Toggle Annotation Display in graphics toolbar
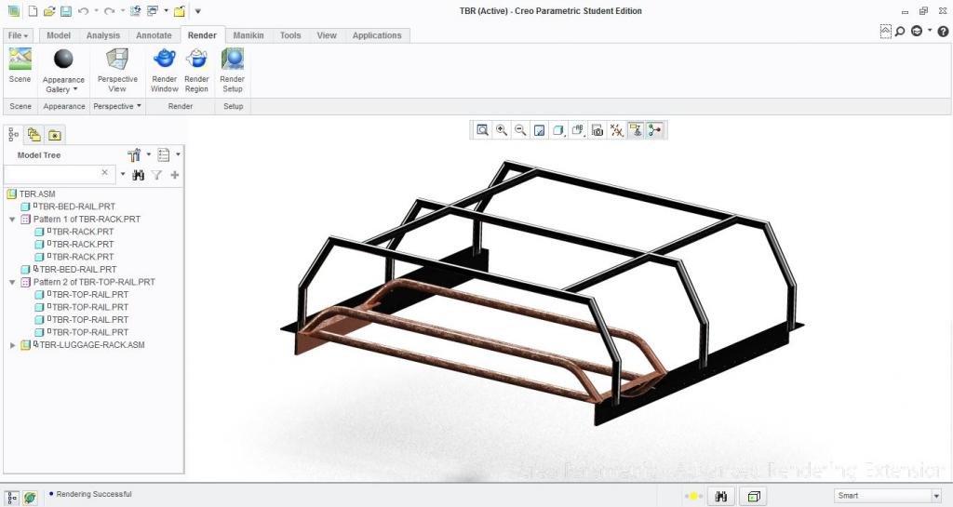The width and height of the screenshot is (953, 507). pos(636,130)
